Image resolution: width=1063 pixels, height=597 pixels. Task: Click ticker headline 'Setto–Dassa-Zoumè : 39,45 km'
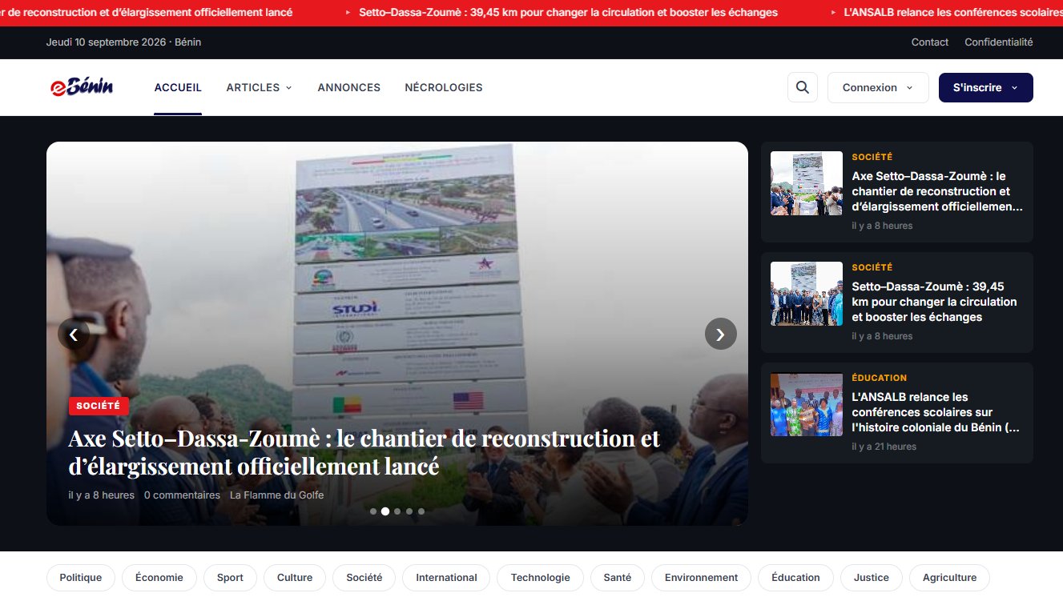click(569, 13)
